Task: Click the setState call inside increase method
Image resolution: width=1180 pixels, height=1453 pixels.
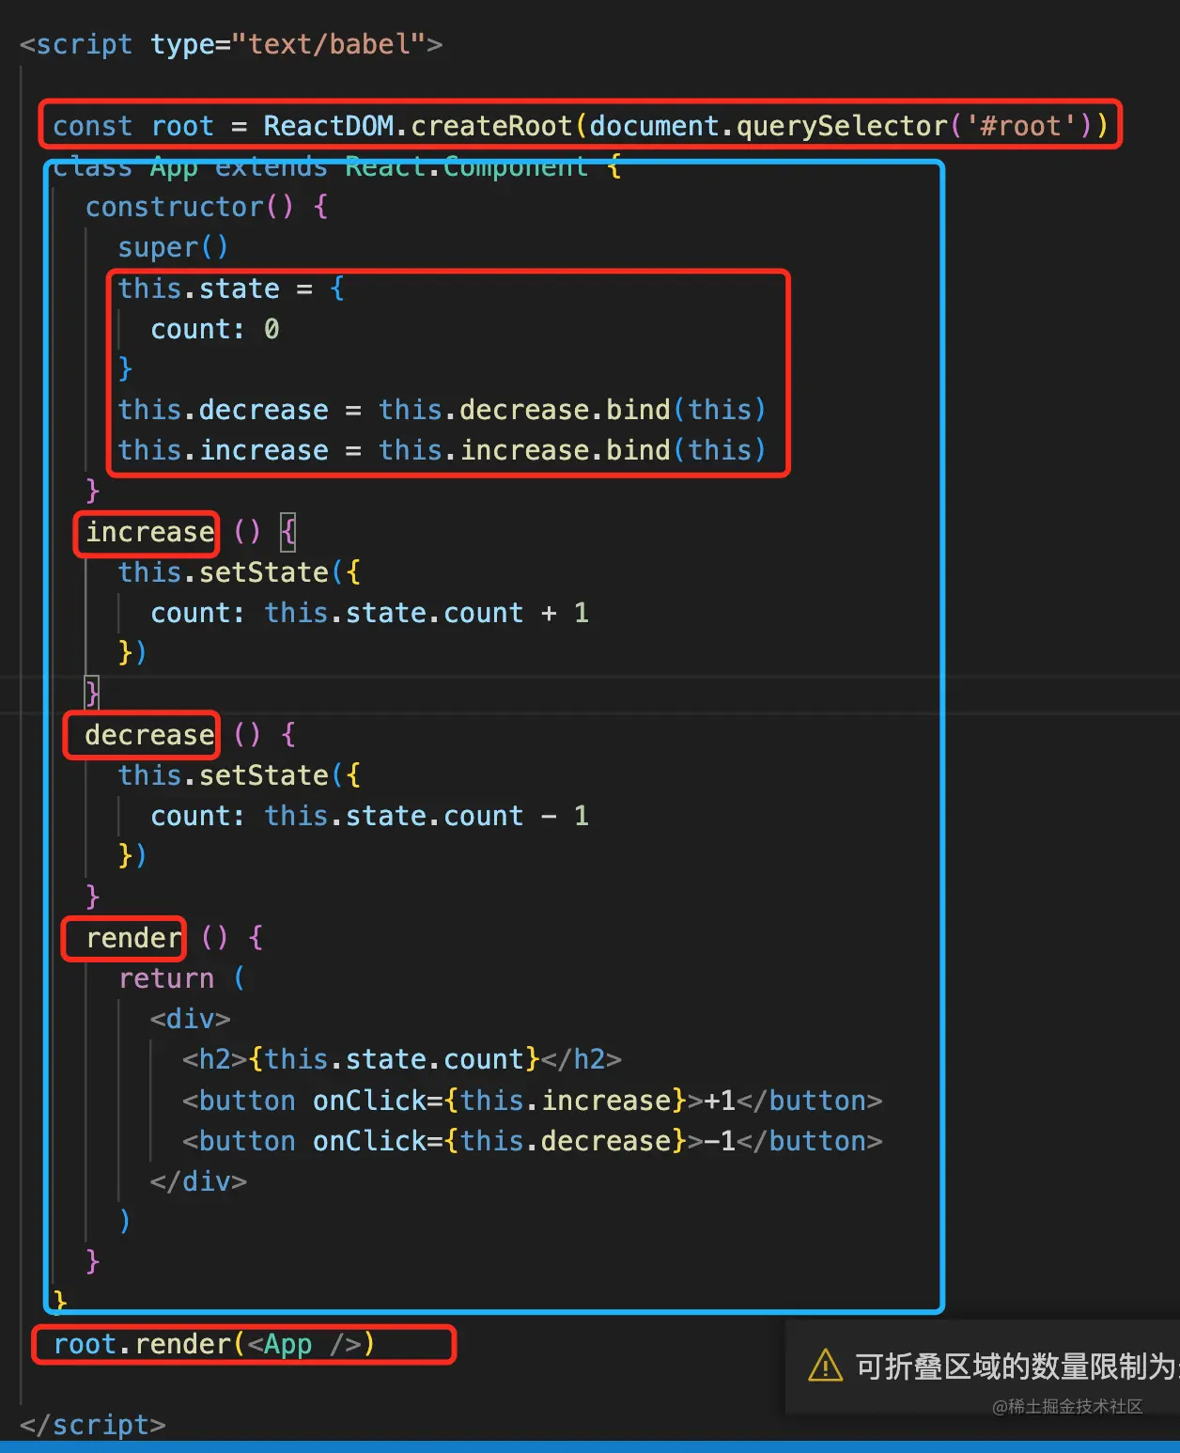Action: (239, 572)
